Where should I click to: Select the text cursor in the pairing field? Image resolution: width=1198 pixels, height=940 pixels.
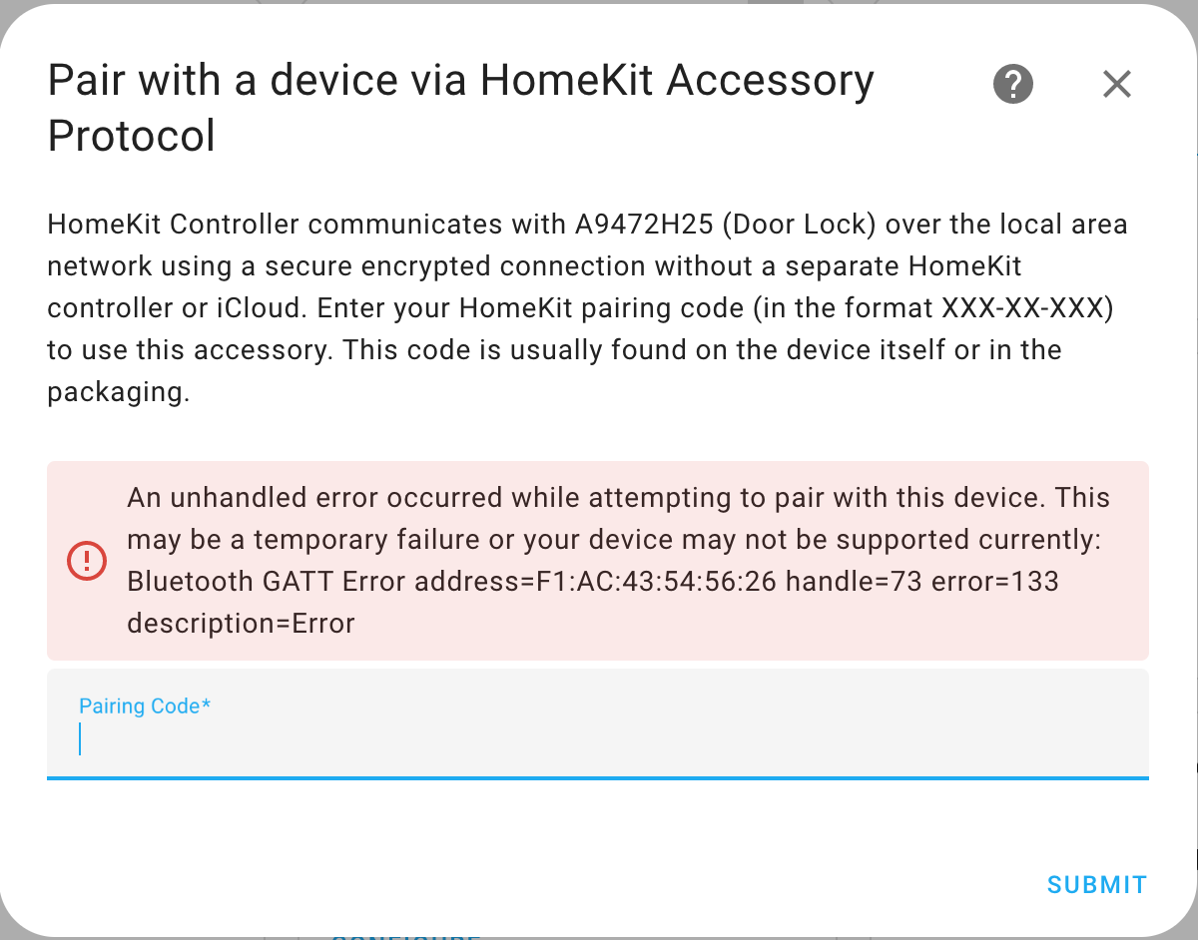82,739
